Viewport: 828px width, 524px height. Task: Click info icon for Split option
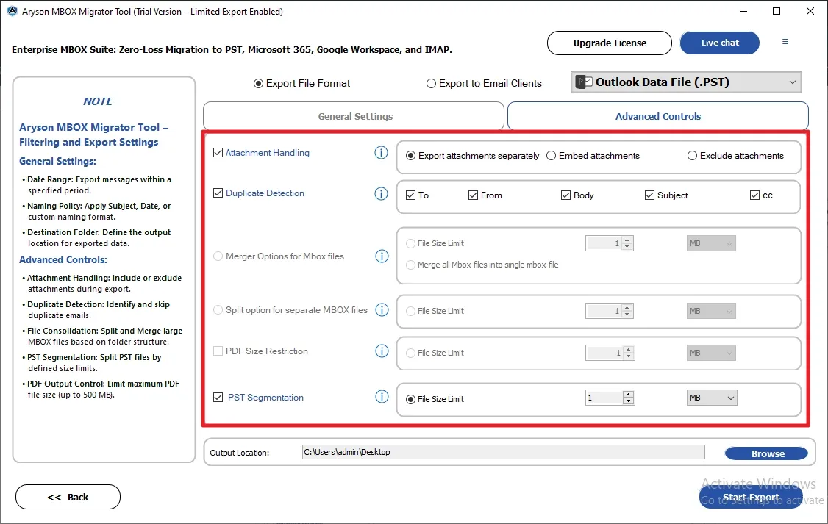pos(381,309)
